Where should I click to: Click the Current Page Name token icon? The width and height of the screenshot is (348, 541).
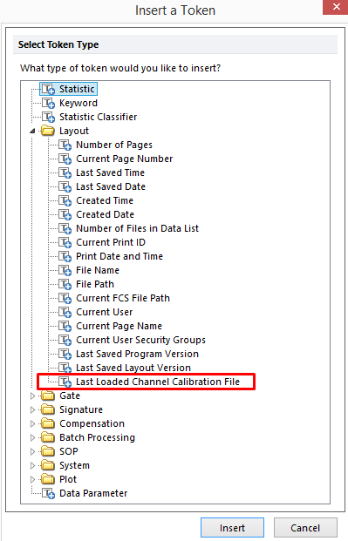(x=65, y=326)
